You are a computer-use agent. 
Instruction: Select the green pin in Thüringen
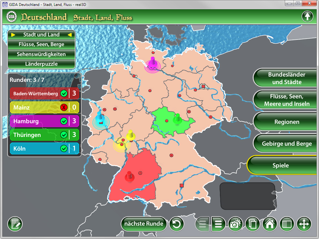[177, 119]
